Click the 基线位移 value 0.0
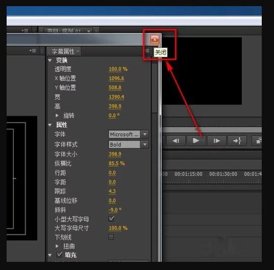This screenshot has width=274, height=270. pos(112,200)
